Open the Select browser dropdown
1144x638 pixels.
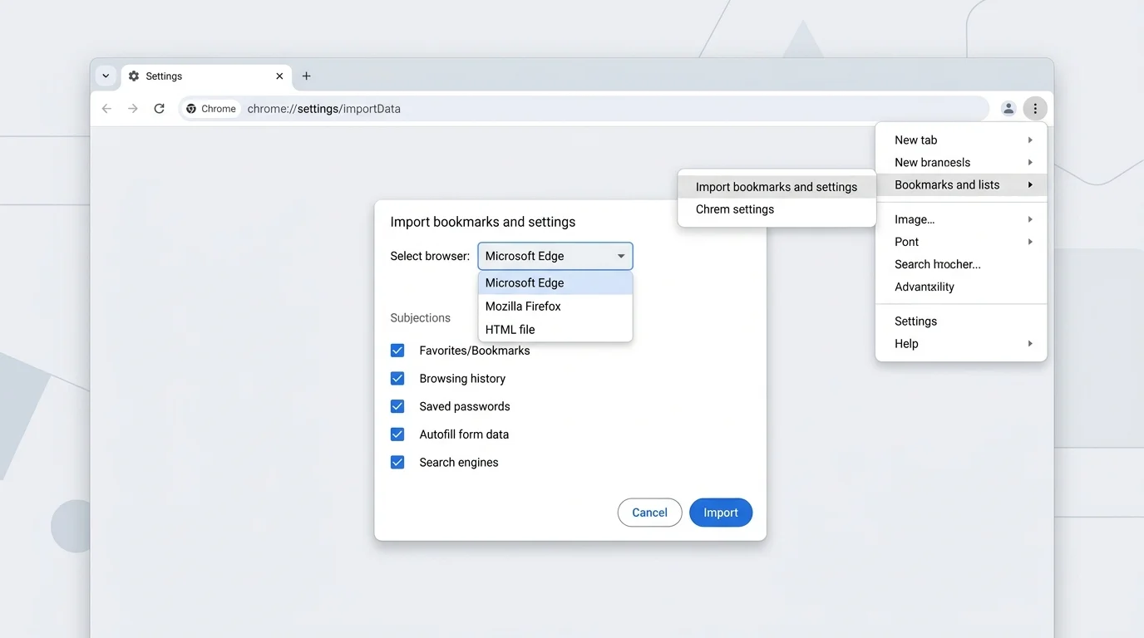click(555, 256)
